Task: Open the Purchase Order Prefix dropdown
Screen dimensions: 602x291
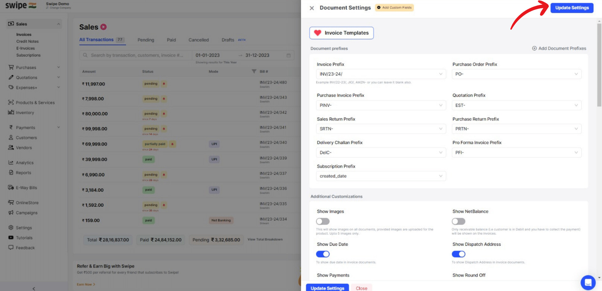Action: pos(516,74)
